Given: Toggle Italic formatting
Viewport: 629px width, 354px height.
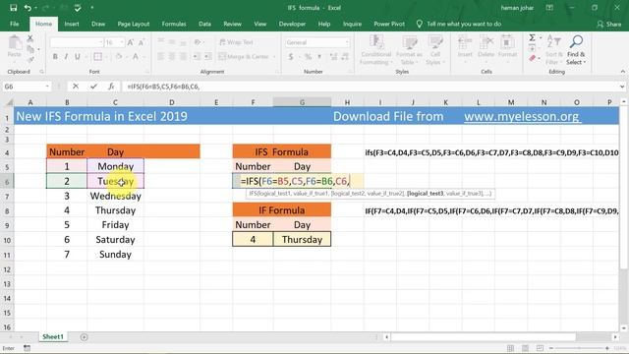Looking at the screenshot, I should pos(66,57).
